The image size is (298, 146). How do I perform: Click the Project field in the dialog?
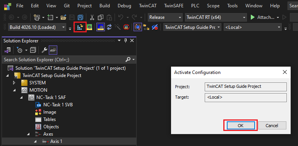coord(245,87)
